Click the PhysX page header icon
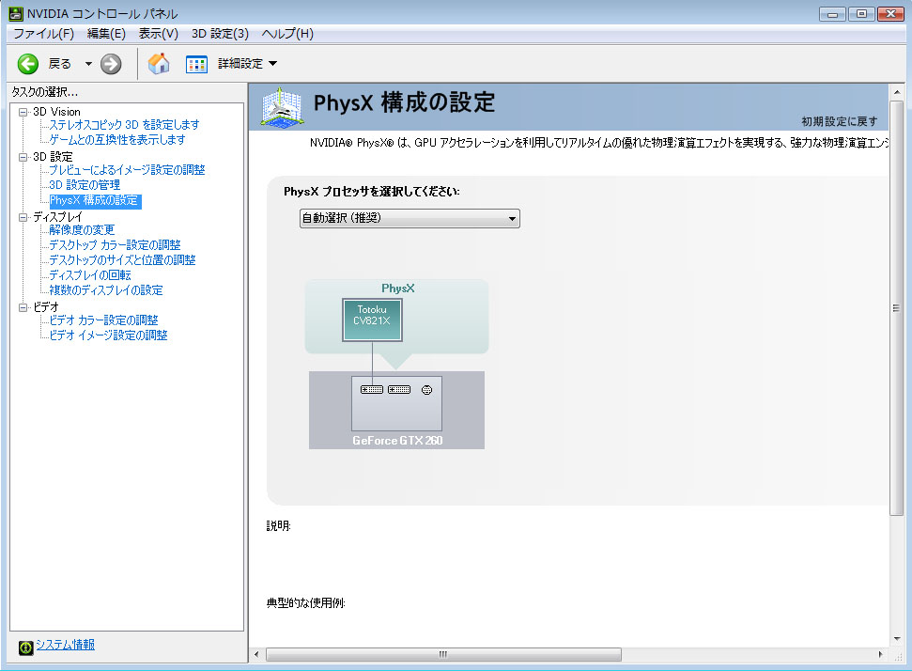This screenshot has width=912, height=671. 282,107
